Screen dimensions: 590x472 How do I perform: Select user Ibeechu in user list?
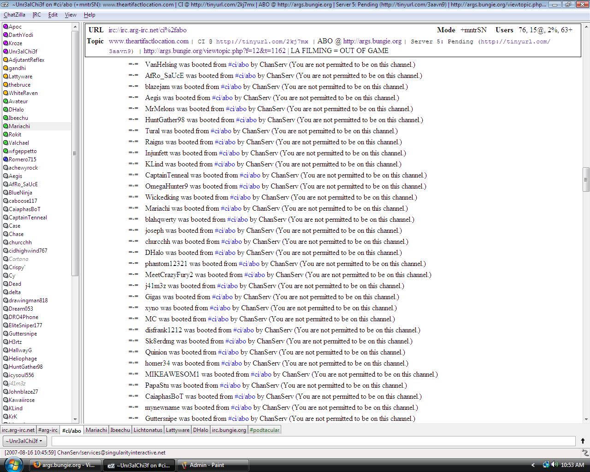(x=18, y=118)
